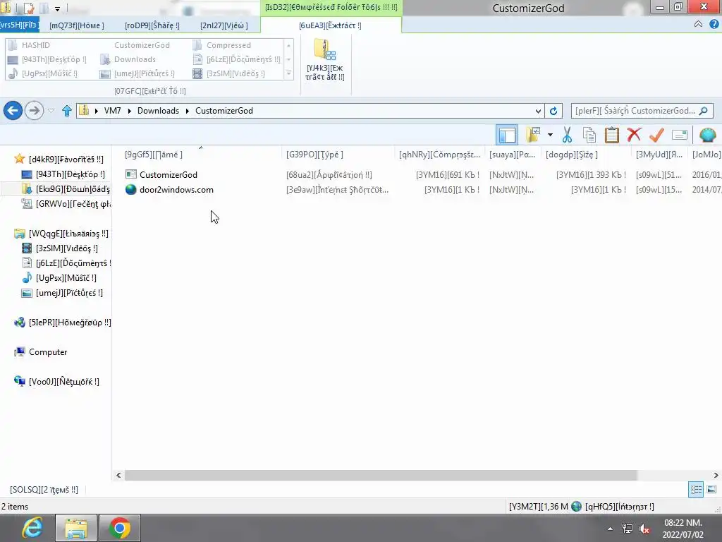Click the Copy pages icon
The height and width of the screenshot is (542, 722).
click(589, 135)
